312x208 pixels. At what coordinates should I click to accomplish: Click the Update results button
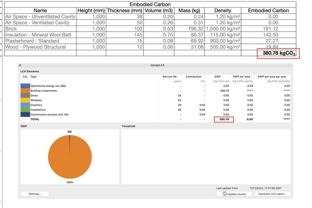pyautogui.click(x=234, y=194)
